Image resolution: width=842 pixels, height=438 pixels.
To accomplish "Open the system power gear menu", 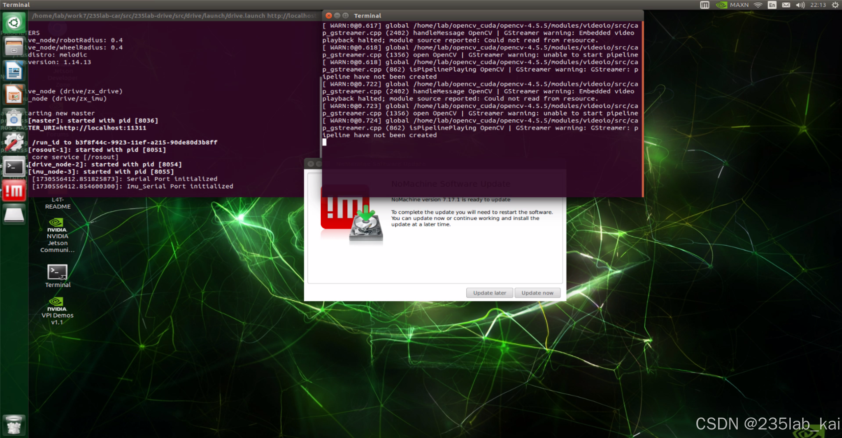I will tap(835, 5).
